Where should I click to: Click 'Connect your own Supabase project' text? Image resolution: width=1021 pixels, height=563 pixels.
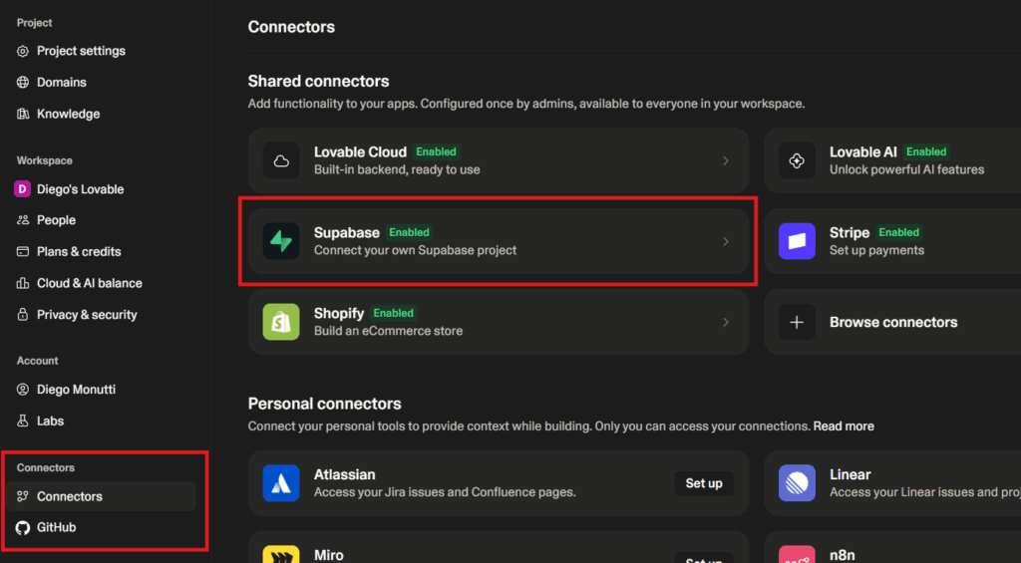pos(415,250)
